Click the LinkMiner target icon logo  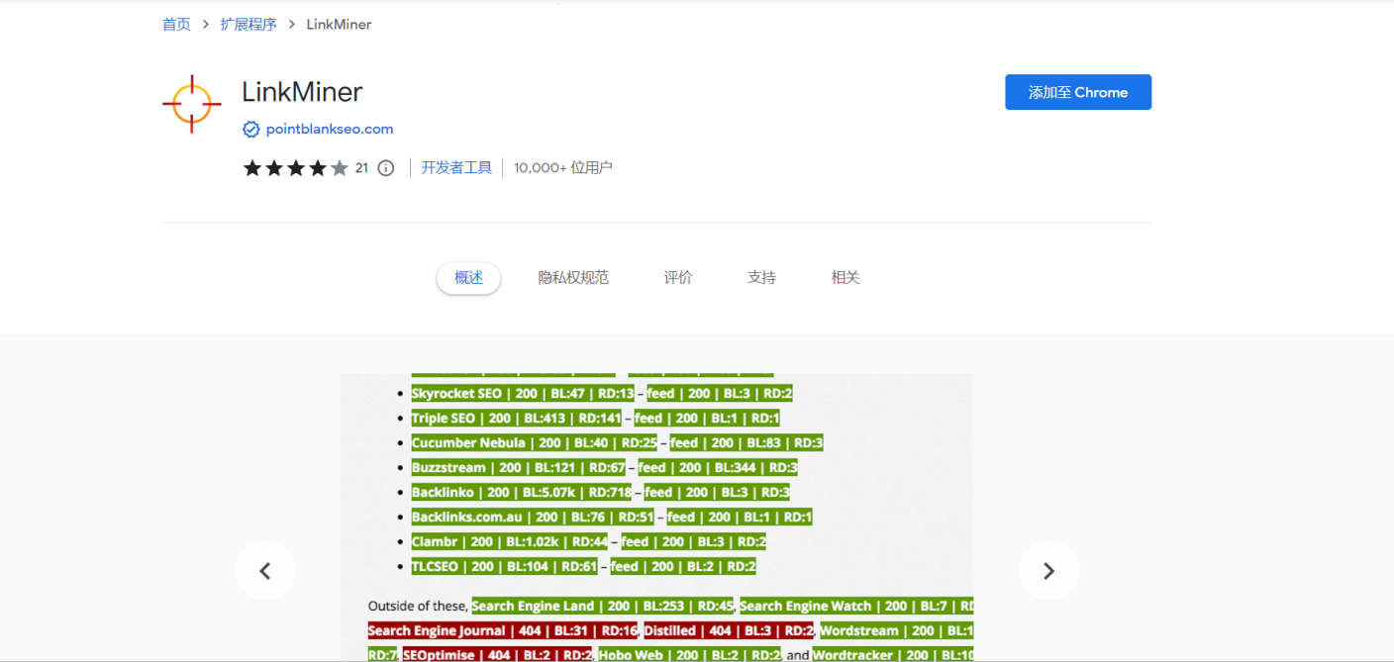(x=191, y=102)
